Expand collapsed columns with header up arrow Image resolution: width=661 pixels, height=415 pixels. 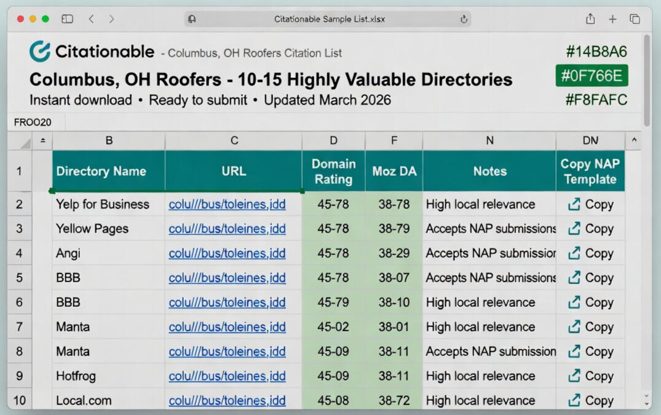[42, 141]
